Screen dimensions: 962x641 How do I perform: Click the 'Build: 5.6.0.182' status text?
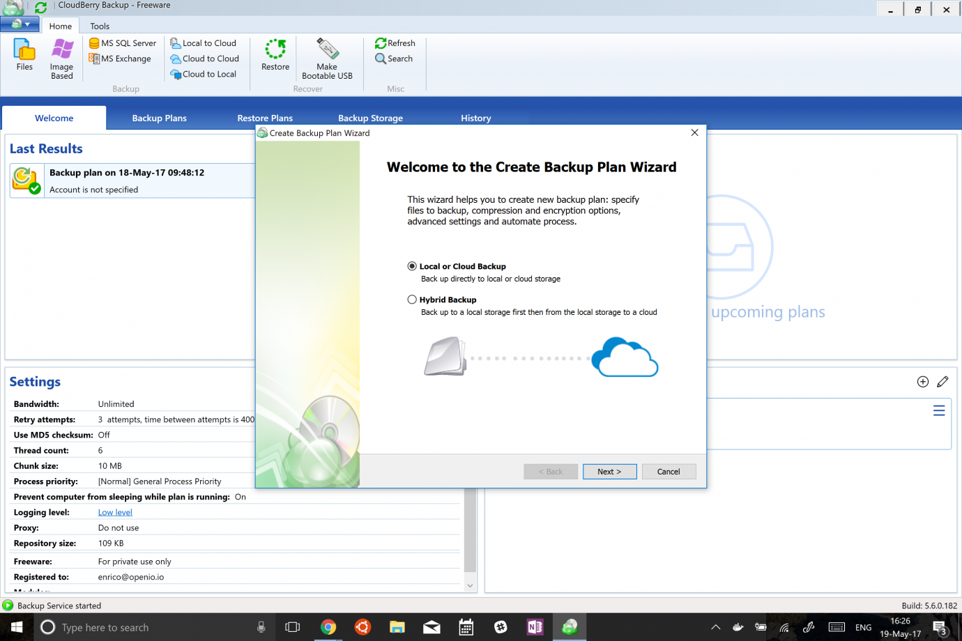pyautogui.click(x=929, y=605)
